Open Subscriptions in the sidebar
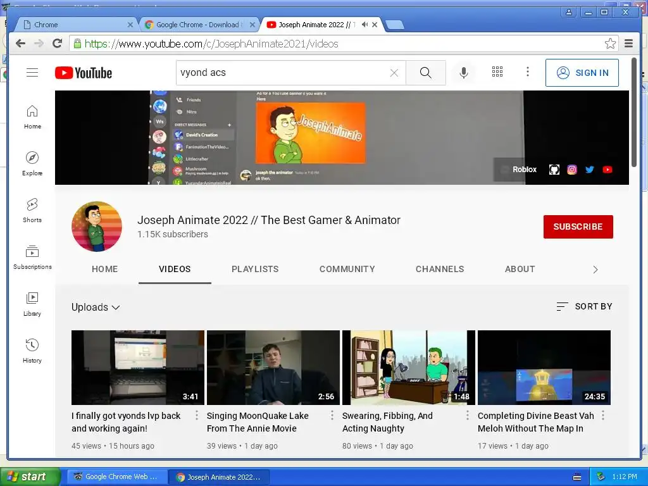 [32, 258]
